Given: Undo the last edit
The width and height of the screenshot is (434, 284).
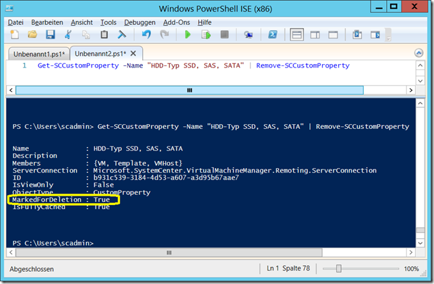Looking at the screenshot, I should [x=146, y=34].
